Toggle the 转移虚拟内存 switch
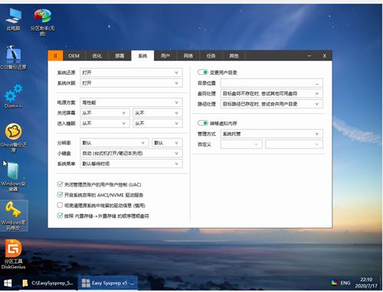The height and width of the screenshot is (292, 383). (x=203, y=123)
